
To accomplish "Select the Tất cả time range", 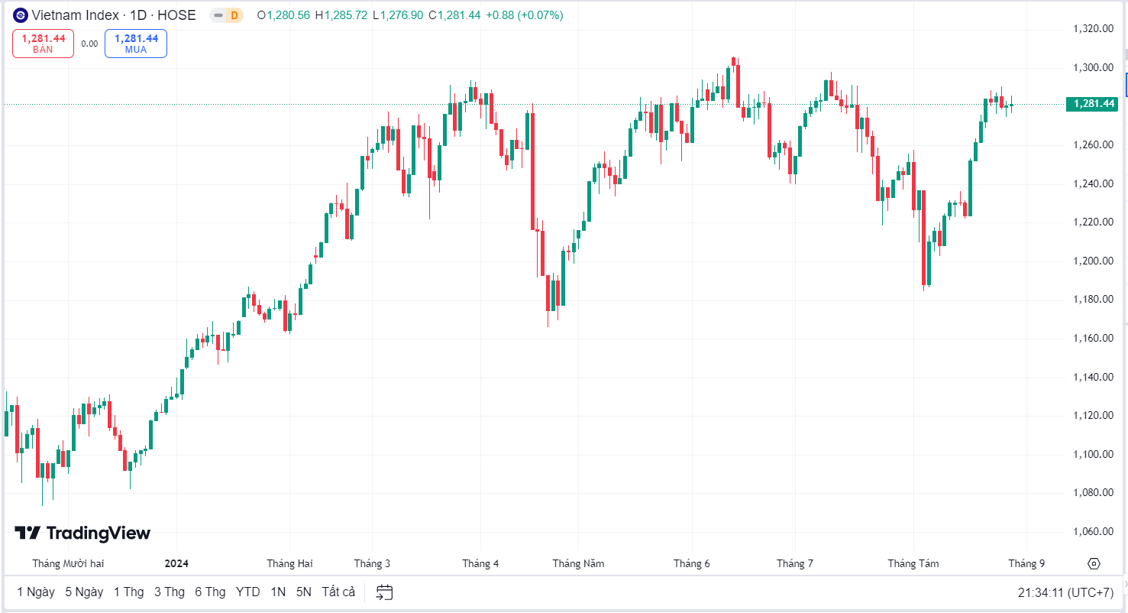I will [x=338, y=592].
